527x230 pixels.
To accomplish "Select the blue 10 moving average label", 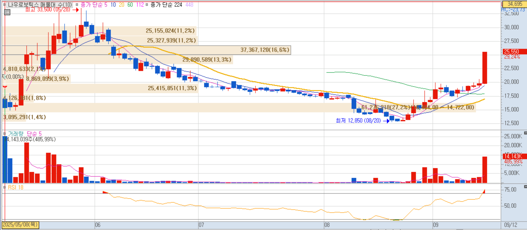I will tap(113, 5).
